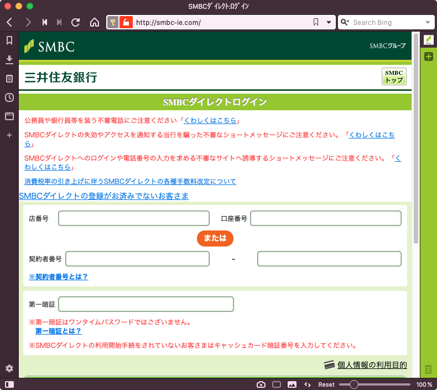Reset the page zoom

click(x=326, y=384)
